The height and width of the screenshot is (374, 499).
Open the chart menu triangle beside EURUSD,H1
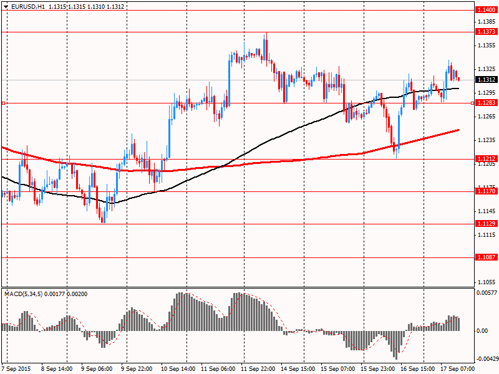click(x=6, y=6)
